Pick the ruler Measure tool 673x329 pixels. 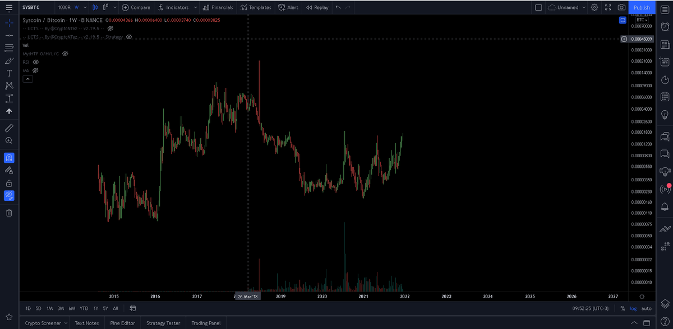tap(9, 128)
